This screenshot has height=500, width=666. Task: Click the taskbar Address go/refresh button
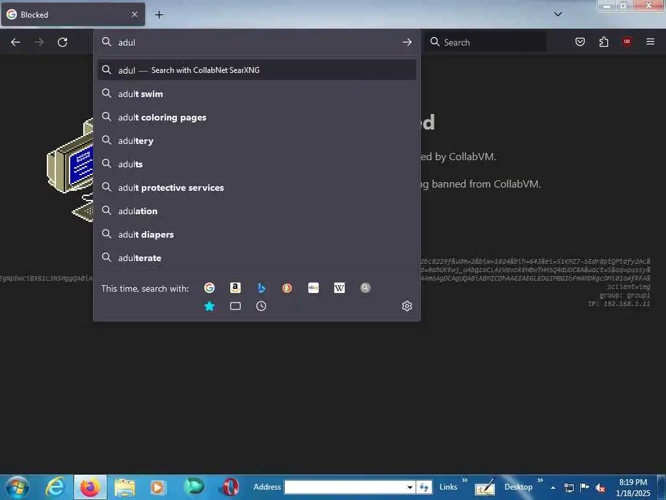coord(424,487)
